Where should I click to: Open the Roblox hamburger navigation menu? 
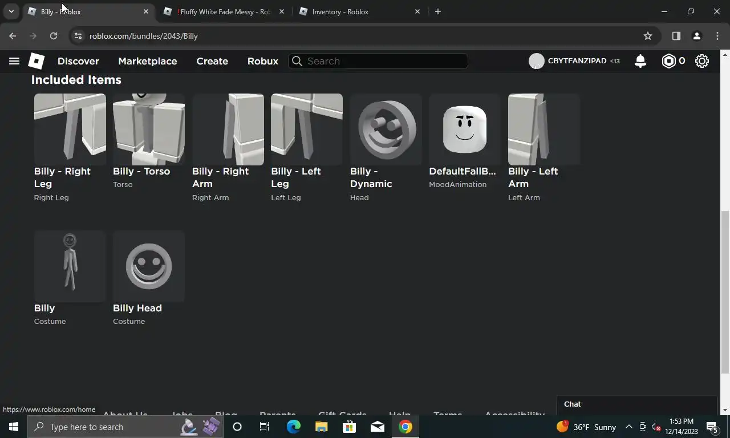tap(14, 61)
